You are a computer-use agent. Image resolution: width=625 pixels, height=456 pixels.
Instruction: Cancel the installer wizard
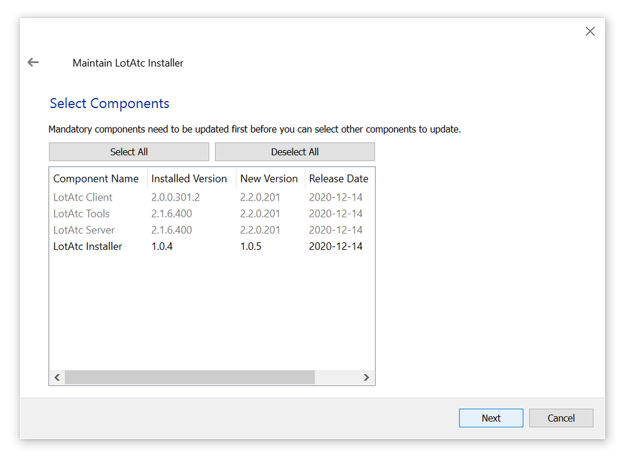[561, 418]
